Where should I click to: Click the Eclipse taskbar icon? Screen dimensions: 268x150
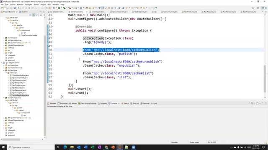[x=120, y=147]
